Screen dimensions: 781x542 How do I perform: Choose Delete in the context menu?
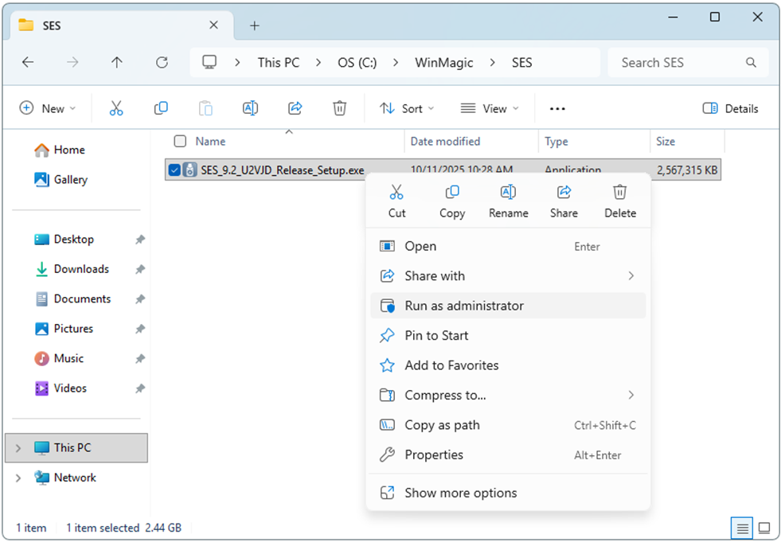(x=620, y=201)
